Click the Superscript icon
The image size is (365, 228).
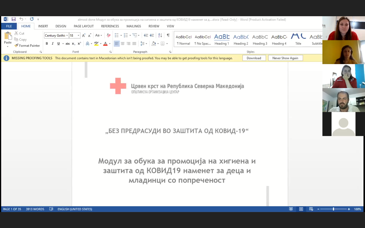[79, 44]
